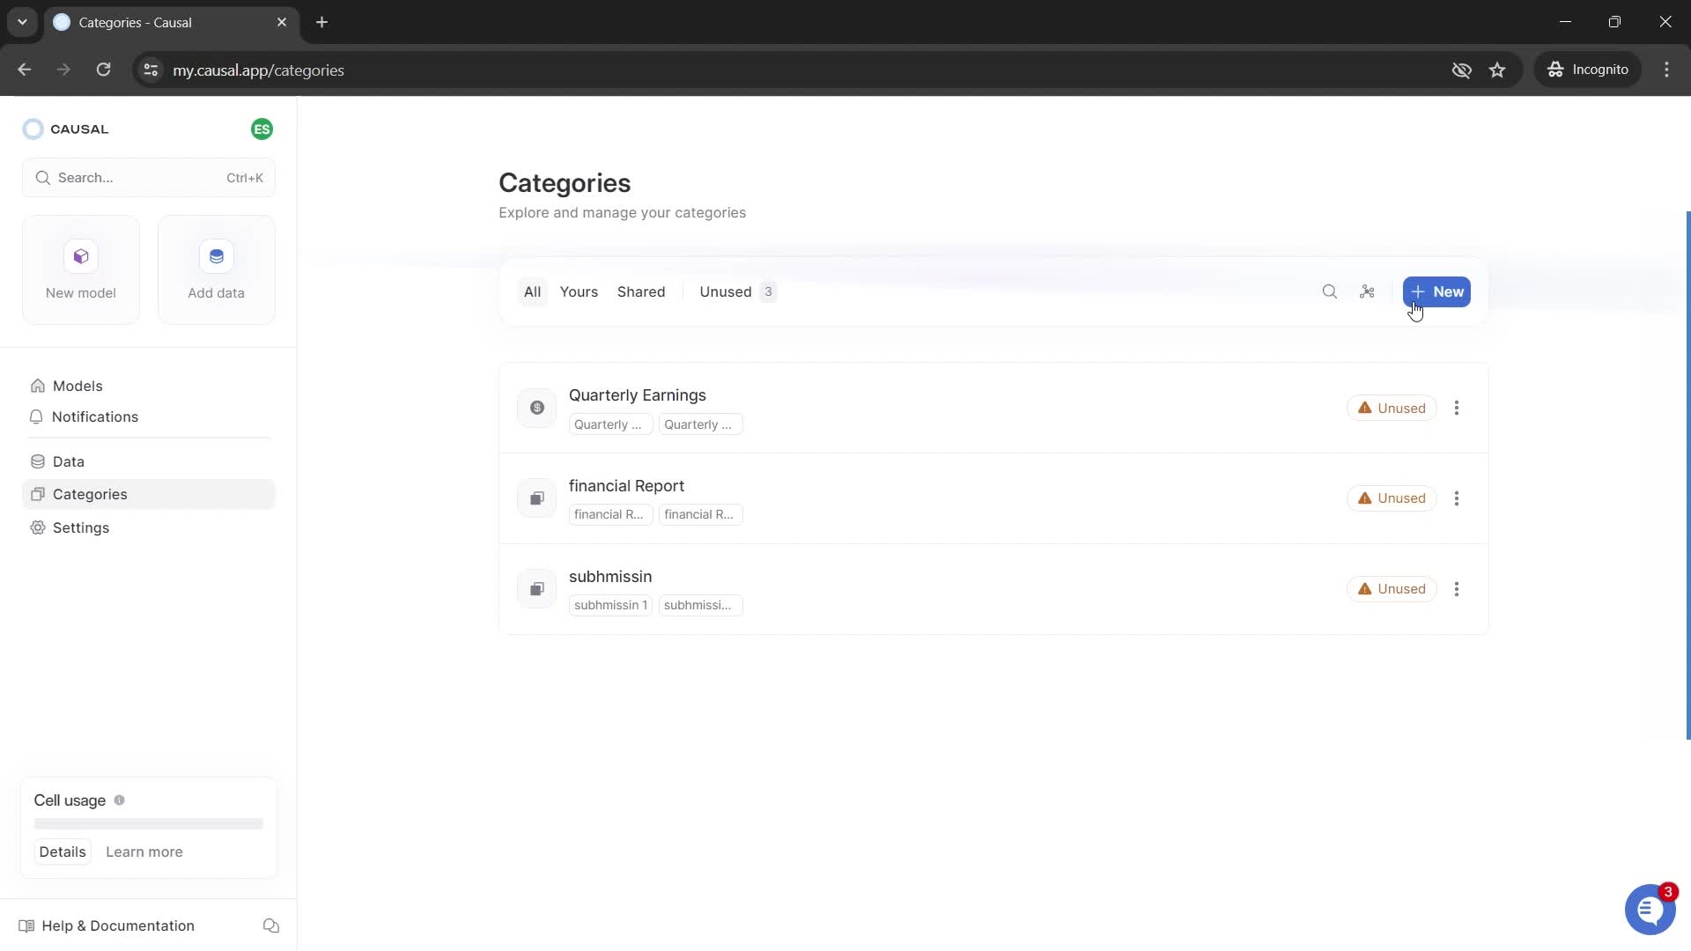This screenshot has height=951, width=1691.
Task: Click Help & Documentation link
Action: tap(119, 925)
